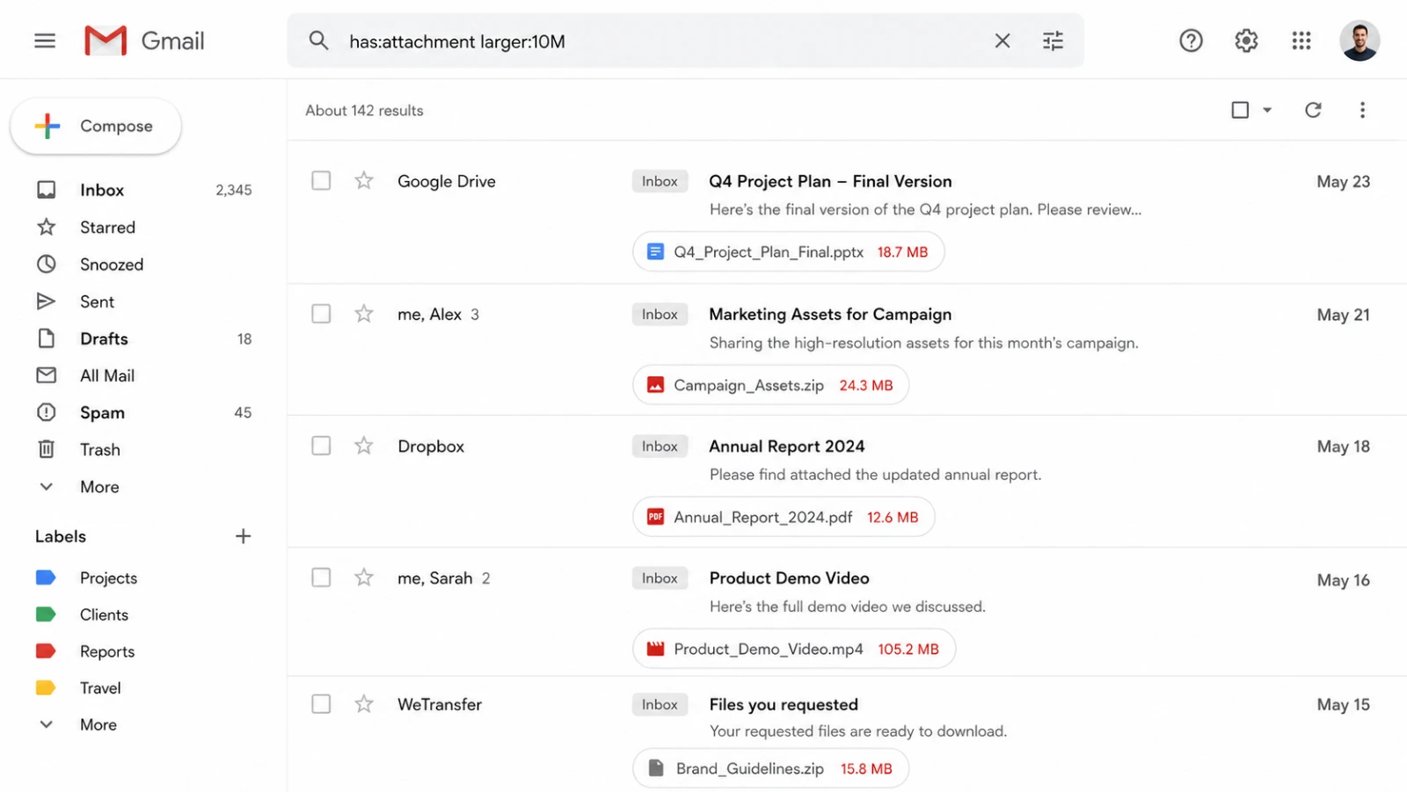Click the search query input field
This screenshot has height=792, width=1407.
(660, 41)
